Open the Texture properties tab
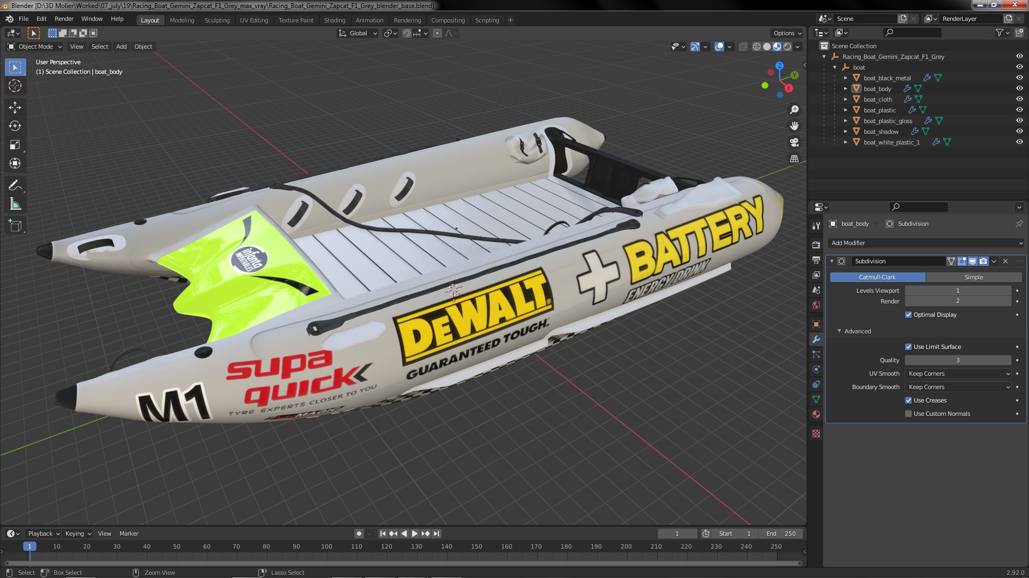The height and width of the screenshot is (578, 1029). click(x=816, y=433)
